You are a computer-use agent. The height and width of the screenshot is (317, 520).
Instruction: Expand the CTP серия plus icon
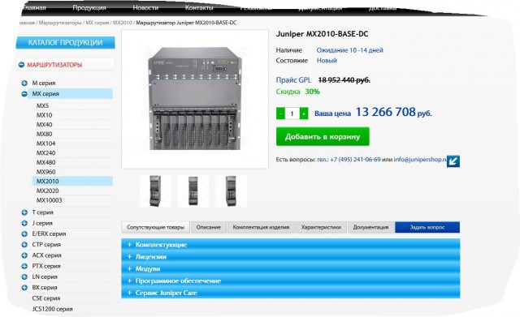24,245
